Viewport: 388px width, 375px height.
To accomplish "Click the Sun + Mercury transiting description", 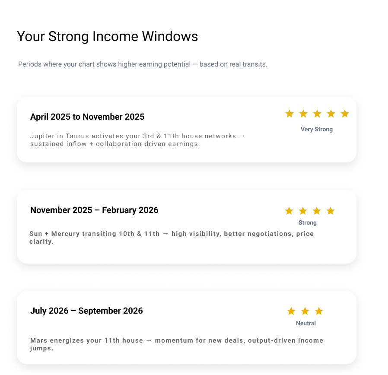I will pos(172,238).
